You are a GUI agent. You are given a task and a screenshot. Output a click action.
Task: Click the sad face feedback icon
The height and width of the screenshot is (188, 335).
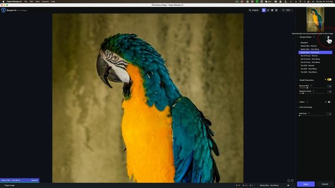288,181
